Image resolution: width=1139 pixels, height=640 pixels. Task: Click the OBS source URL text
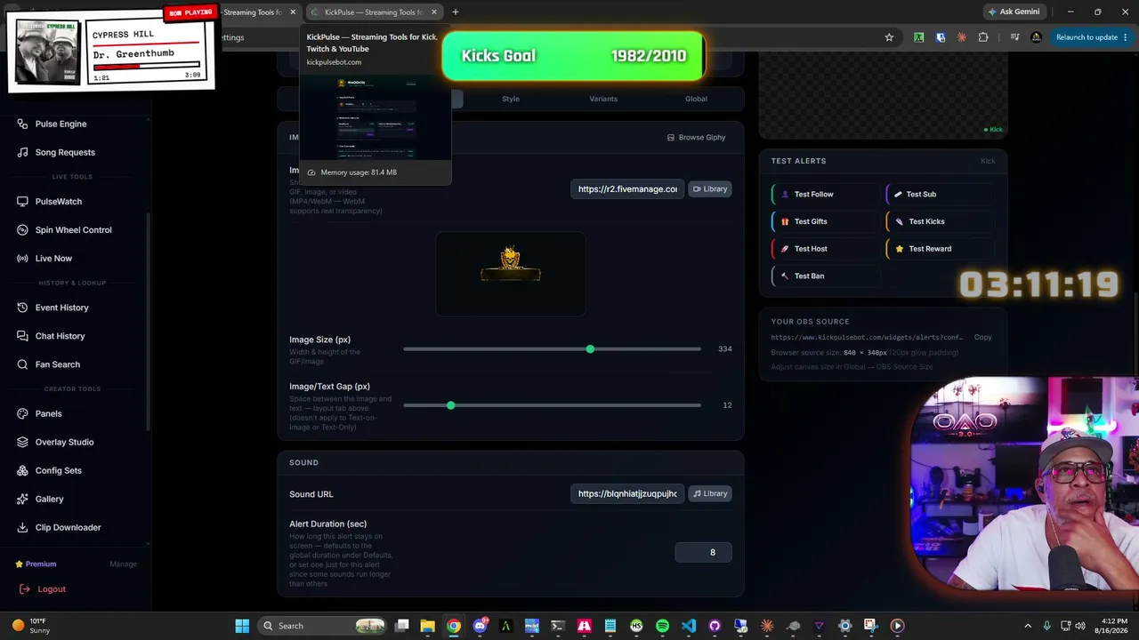pos(868,338)
